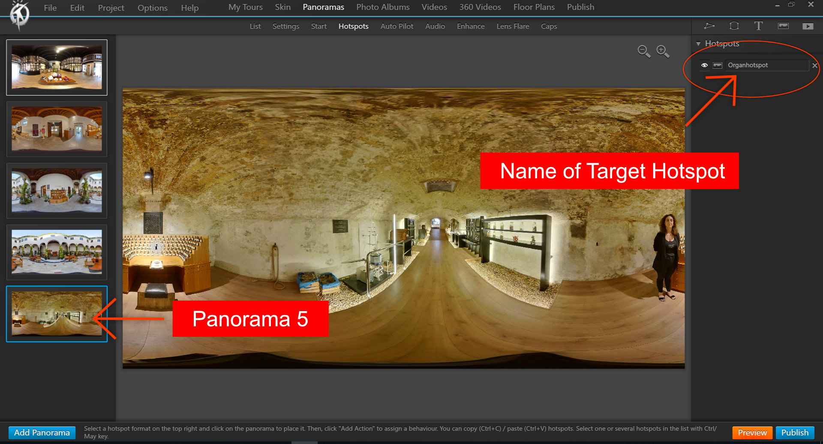Minimize the application window
823x444 pixels.
(x=777, y=5)
